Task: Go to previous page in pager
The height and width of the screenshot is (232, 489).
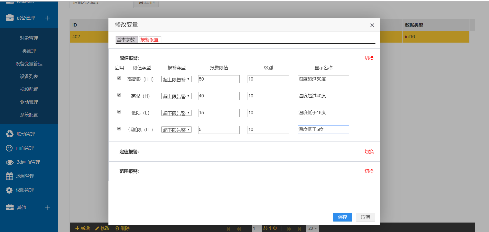Action: tap(239, 229)
